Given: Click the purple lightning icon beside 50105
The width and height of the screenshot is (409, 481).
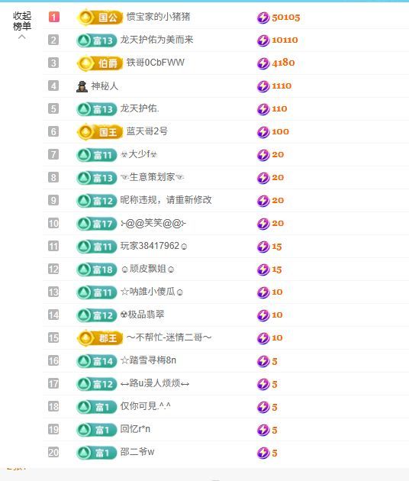Looking at the screenshot, I should (263, 18).
